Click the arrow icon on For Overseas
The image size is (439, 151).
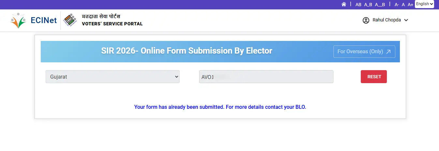(388, 52)
